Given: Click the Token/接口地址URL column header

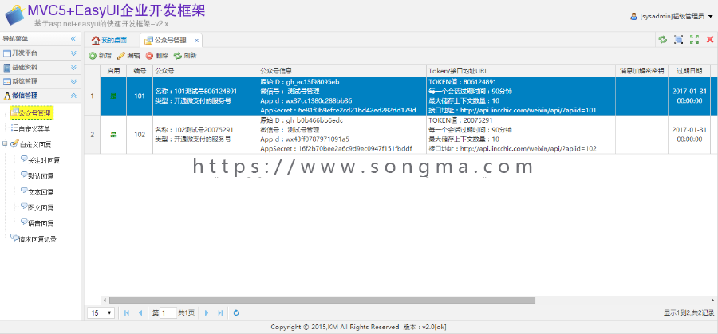Looking at the screenshot, I should point(521,71).
